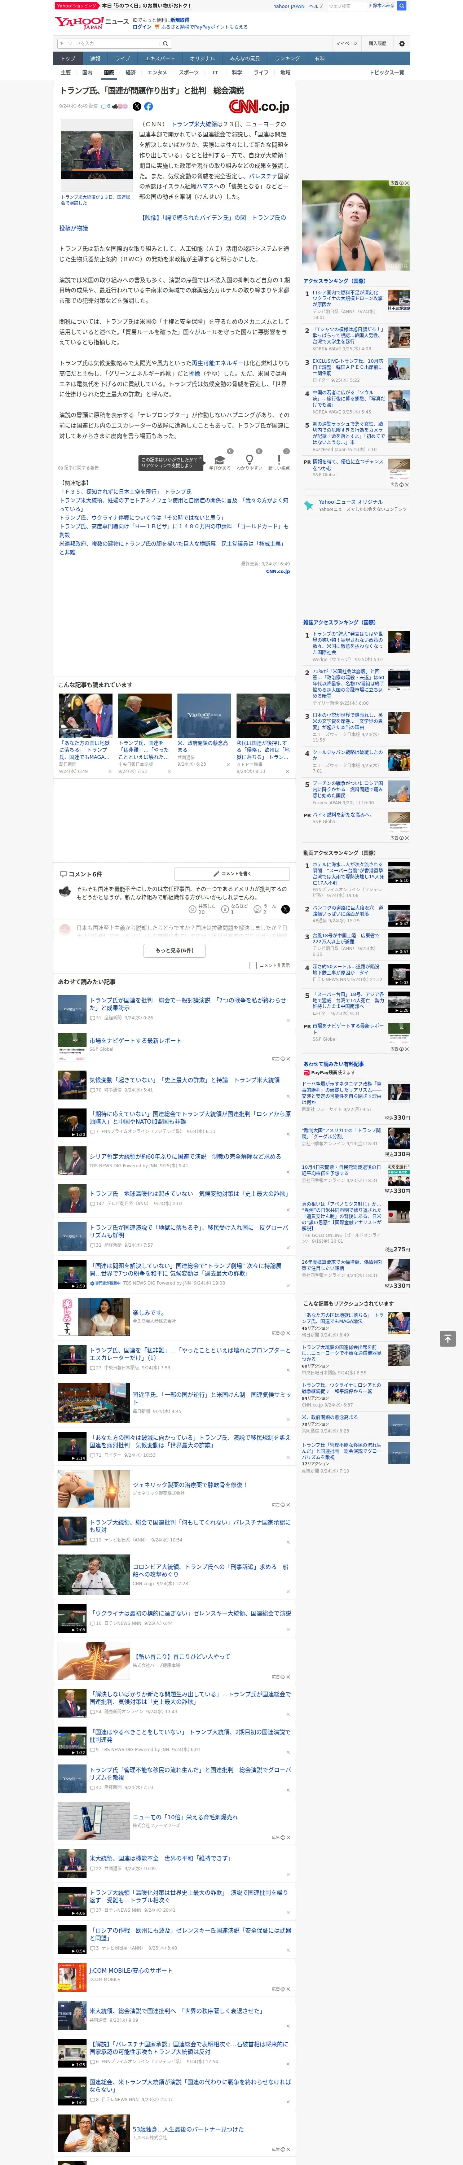Click the マイページ button
463x2165 pixels.
[347, 44]
